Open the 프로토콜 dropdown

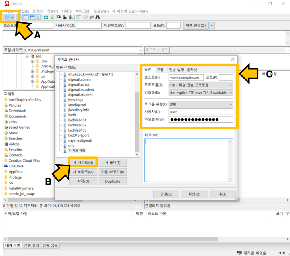tap(201, 85)
